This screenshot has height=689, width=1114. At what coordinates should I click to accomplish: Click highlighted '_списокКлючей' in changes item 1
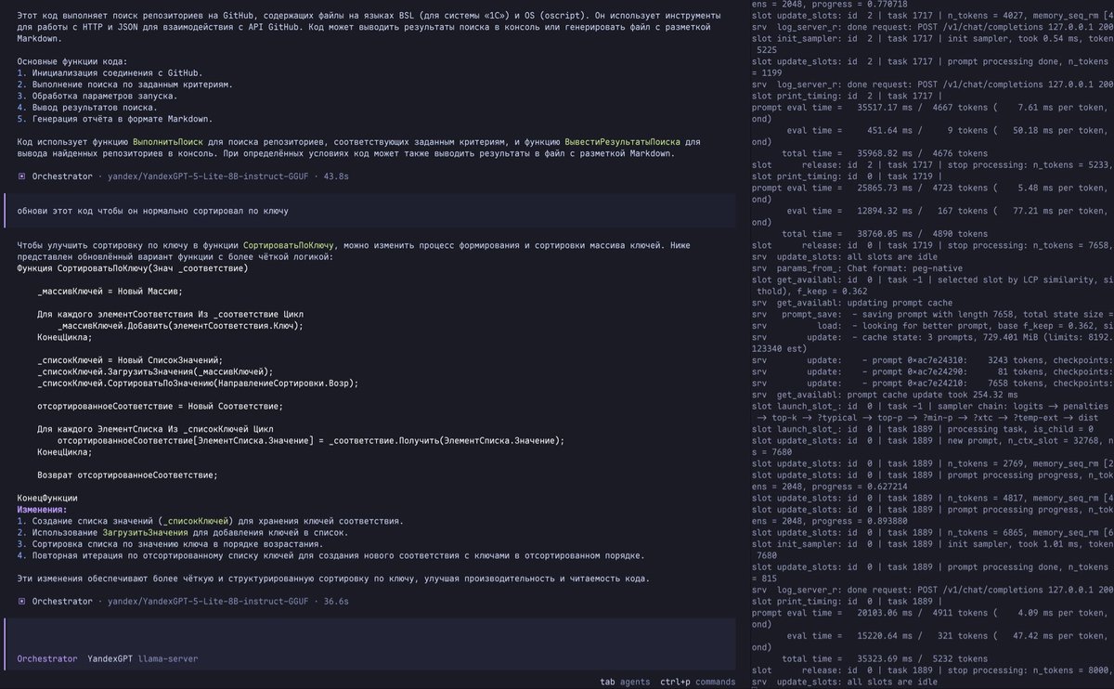[195, 521]
